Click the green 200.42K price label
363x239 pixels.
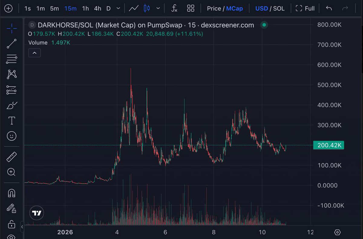pos(329,145)
